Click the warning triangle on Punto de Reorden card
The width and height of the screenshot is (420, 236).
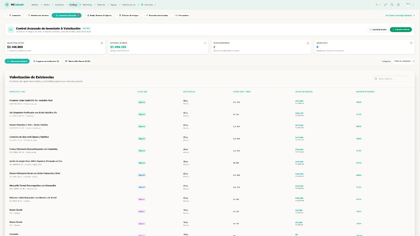click(308, 43)
